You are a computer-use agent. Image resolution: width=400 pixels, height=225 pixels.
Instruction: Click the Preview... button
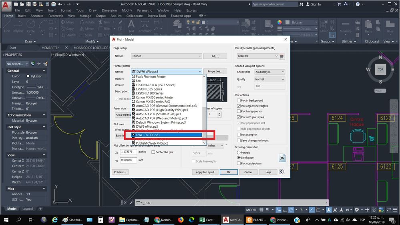pos(120,172)
